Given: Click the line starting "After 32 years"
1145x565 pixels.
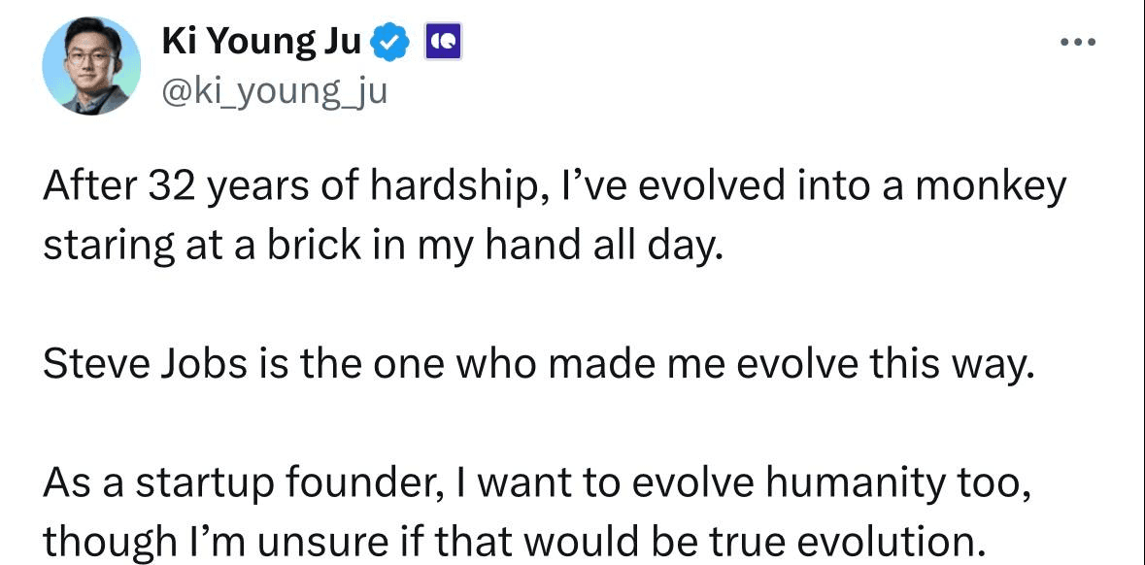Looking at the screenshot, I should pos(555,188).
